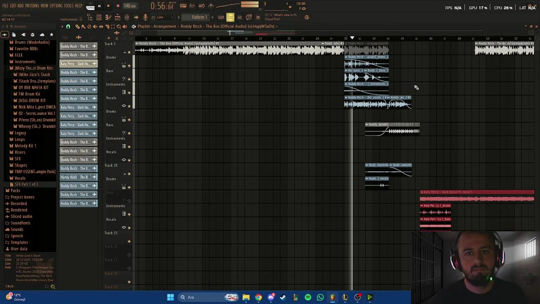540x304 pixels.
Task: Toggle the Shift key button
Action: click(221, 17)
